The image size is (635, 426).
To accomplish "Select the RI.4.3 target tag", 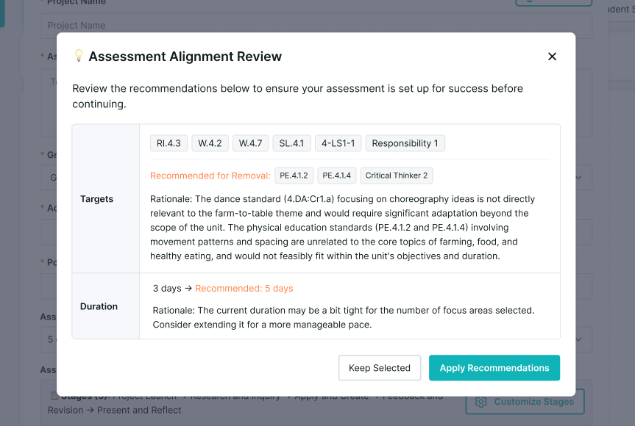I will 168,143.
